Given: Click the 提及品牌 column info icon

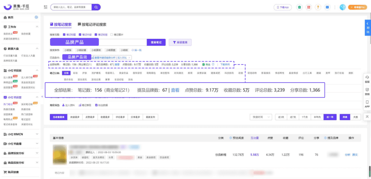Looking at the screenshot, I should 325,138.
